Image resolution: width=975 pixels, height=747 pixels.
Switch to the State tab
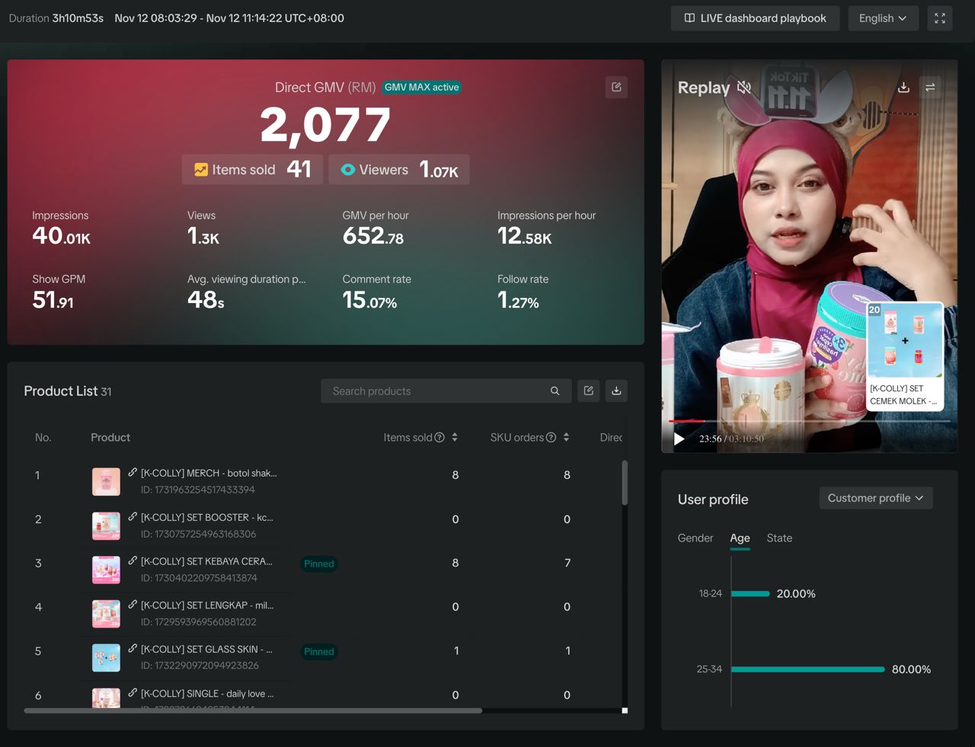(779, 538)
